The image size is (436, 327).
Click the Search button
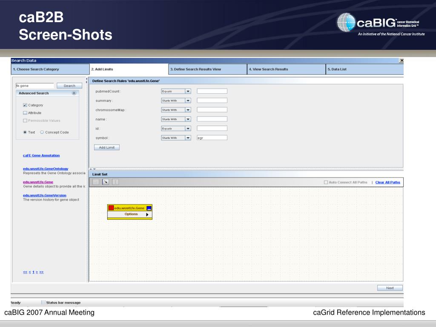[69, 86]
